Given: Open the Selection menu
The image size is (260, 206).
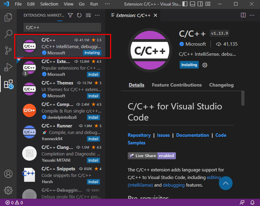Looking at the screenshot, I should coord(49,4).
